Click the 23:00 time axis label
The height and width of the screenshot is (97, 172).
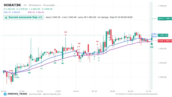(x=58, y=91)
